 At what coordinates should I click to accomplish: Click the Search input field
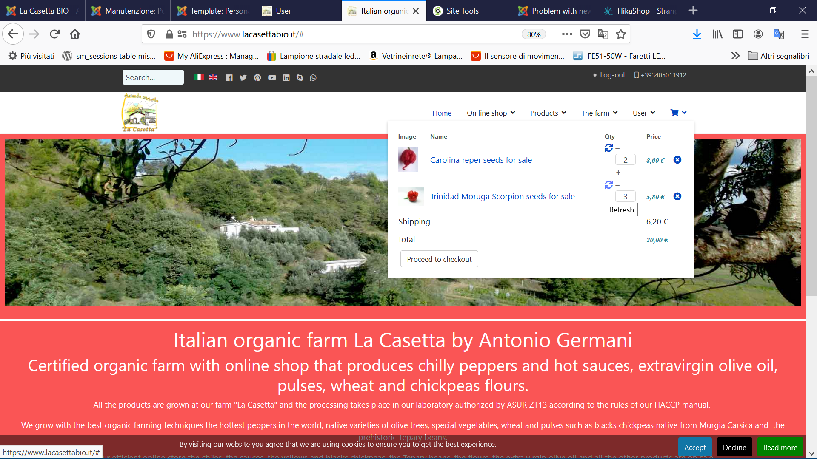[x=153, y=77]
